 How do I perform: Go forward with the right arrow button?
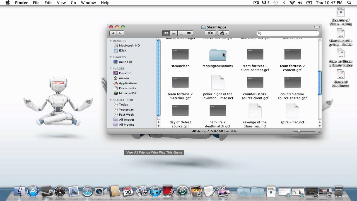(120, 33)
